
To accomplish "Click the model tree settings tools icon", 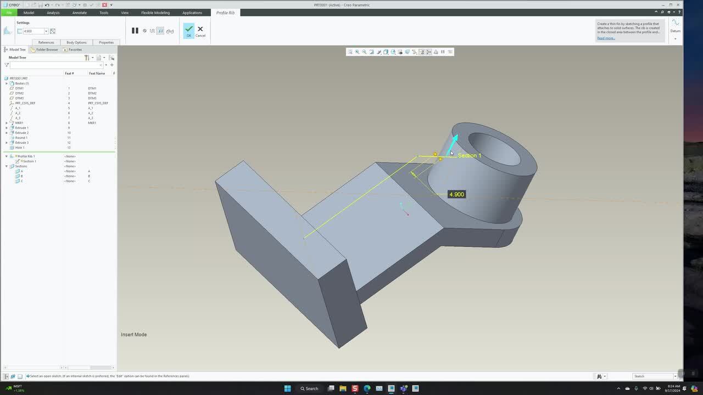I will point(87,58).
